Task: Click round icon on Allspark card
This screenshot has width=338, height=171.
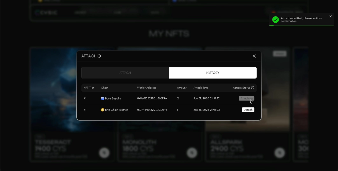Action: (x=280, y=153)
